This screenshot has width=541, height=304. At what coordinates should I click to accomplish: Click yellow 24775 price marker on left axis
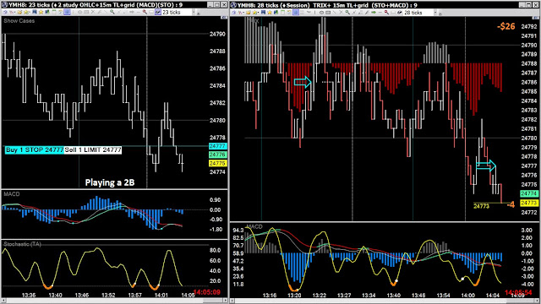pyautogui.click(x=218, y=163)
